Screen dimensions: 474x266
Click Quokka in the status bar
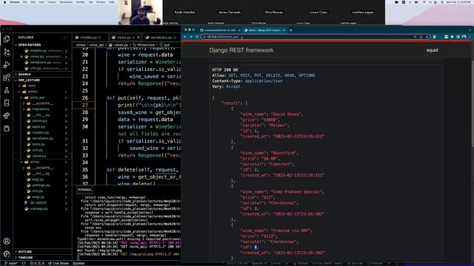pos(79,263)
